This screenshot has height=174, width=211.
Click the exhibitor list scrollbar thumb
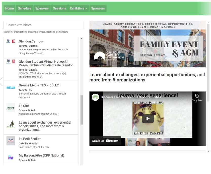[82, 110]
